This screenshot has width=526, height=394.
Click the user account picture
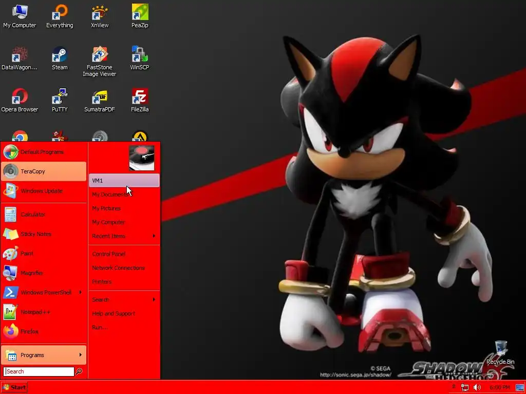click(x=142, y=158)
